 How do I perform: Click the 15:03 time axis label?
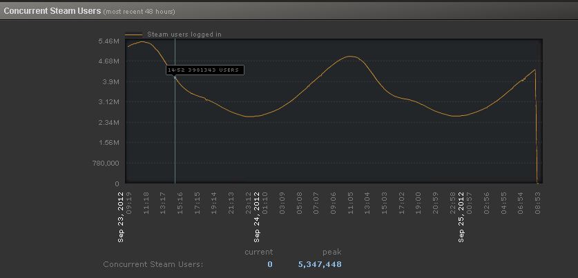[385, 203]
